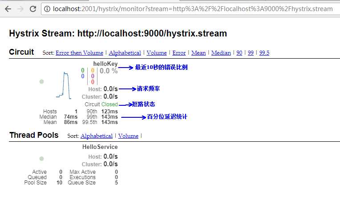This screenshot has height=200, width=340.
Task: Click the Circuit section heading
Action: (21, 52)
